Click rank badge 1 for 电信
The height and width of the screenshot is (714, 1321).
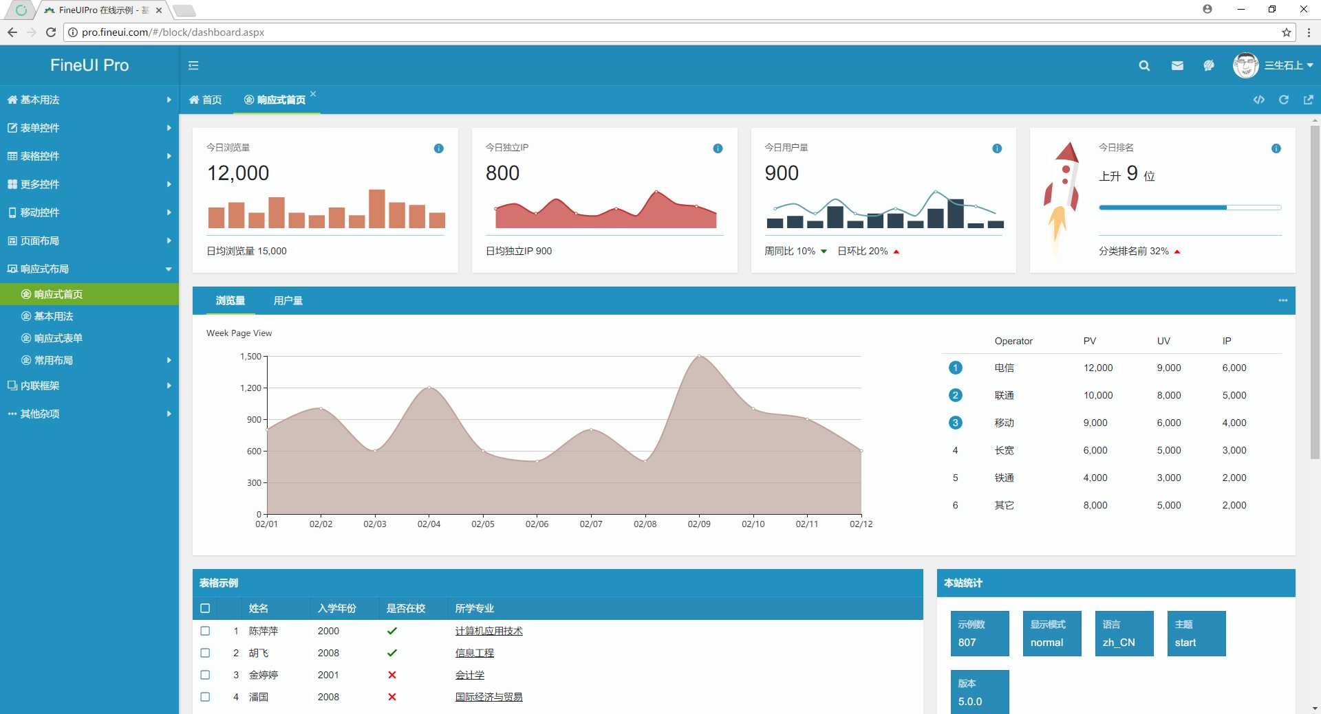click(x=955, y=368)
